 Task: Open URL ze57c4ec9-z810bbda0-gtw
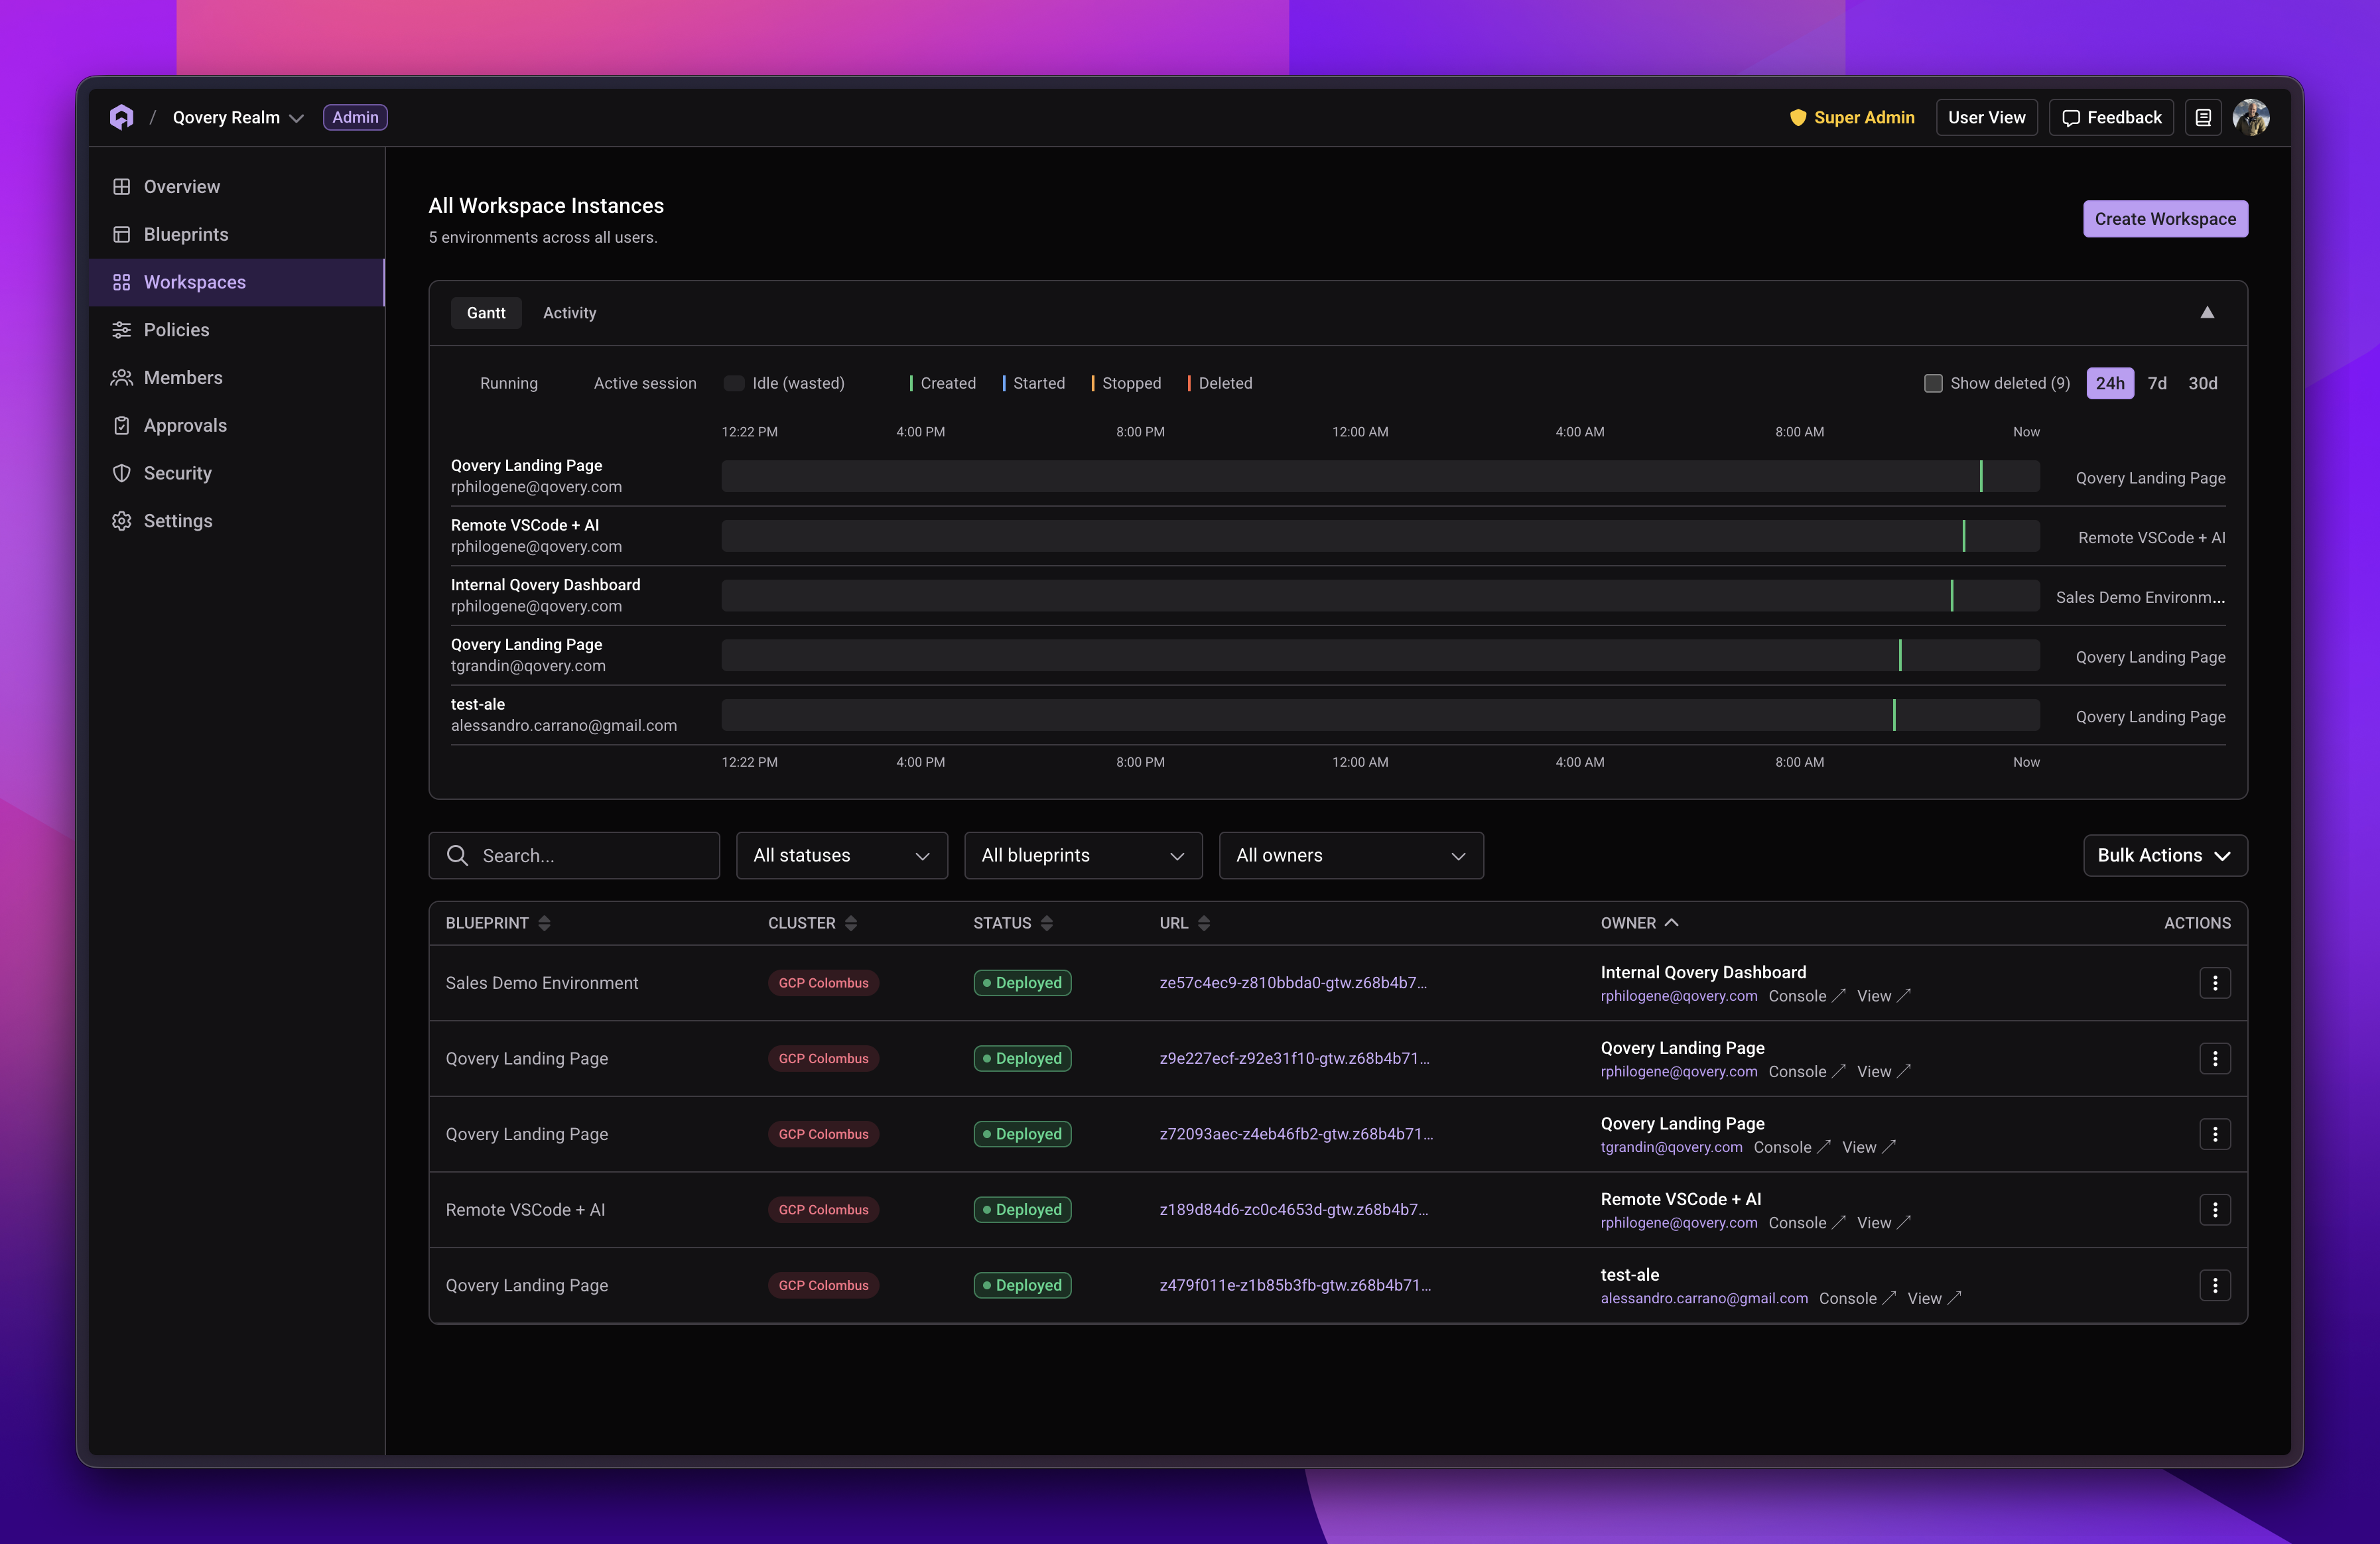[1292, 983]
